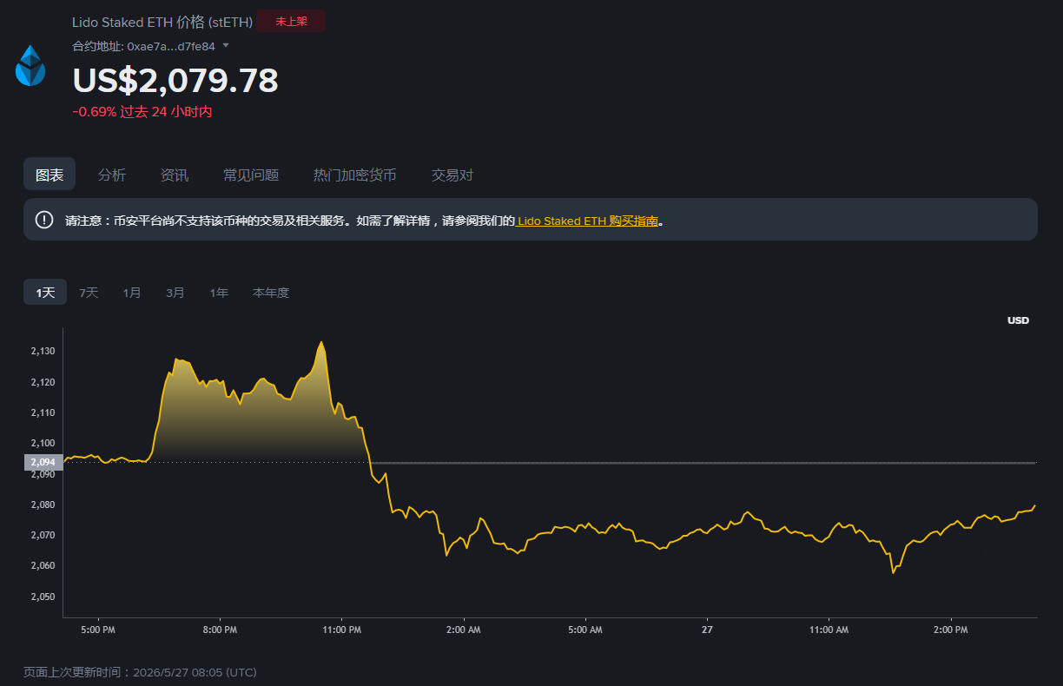Click the 5:00 PM x-axis label
This screenshot has height=686, width=1063.
(x=97, y=630)
